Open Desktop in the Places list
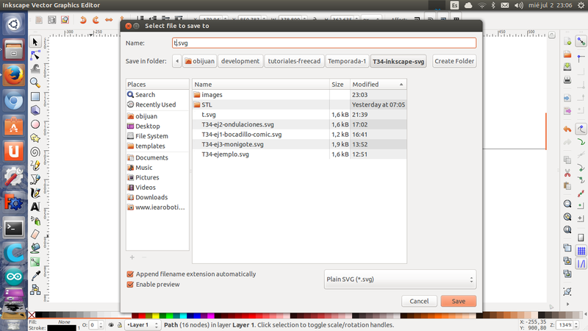 pyautogui.click(x=147, y=126)
